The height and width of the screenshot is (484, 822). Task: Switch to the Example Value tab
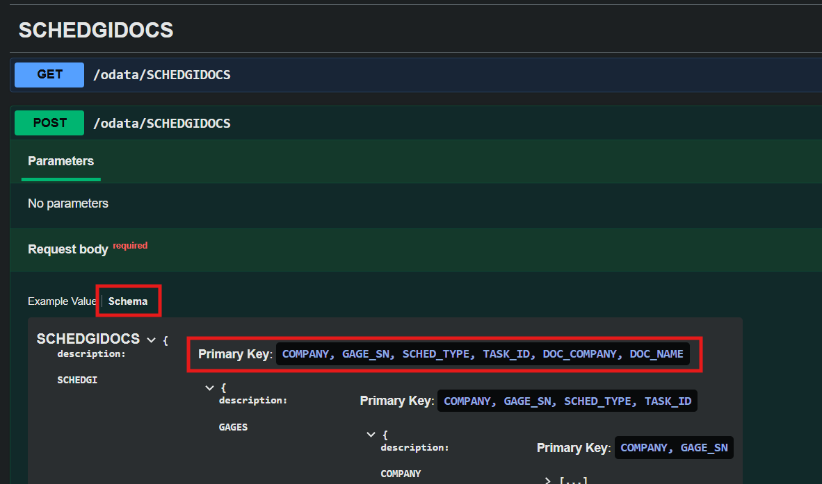[x=62, y=301]
